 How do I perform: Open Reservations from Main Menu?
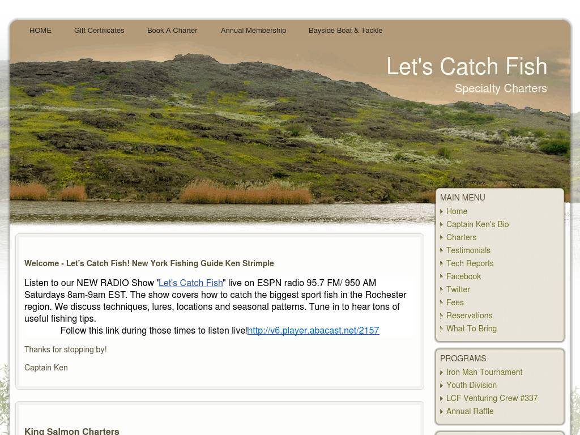(x=469, y=315)
